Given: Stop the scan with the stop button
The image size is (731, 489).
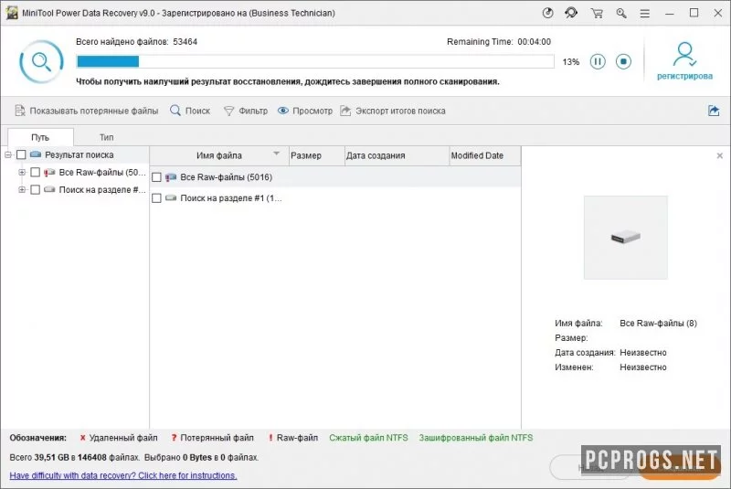Looking at the screenshot, I should [x=623, y=61].
